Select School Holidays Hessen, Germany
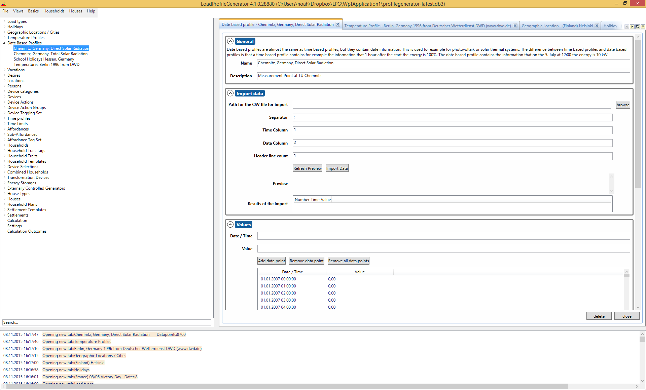 (x=44, y=59)
